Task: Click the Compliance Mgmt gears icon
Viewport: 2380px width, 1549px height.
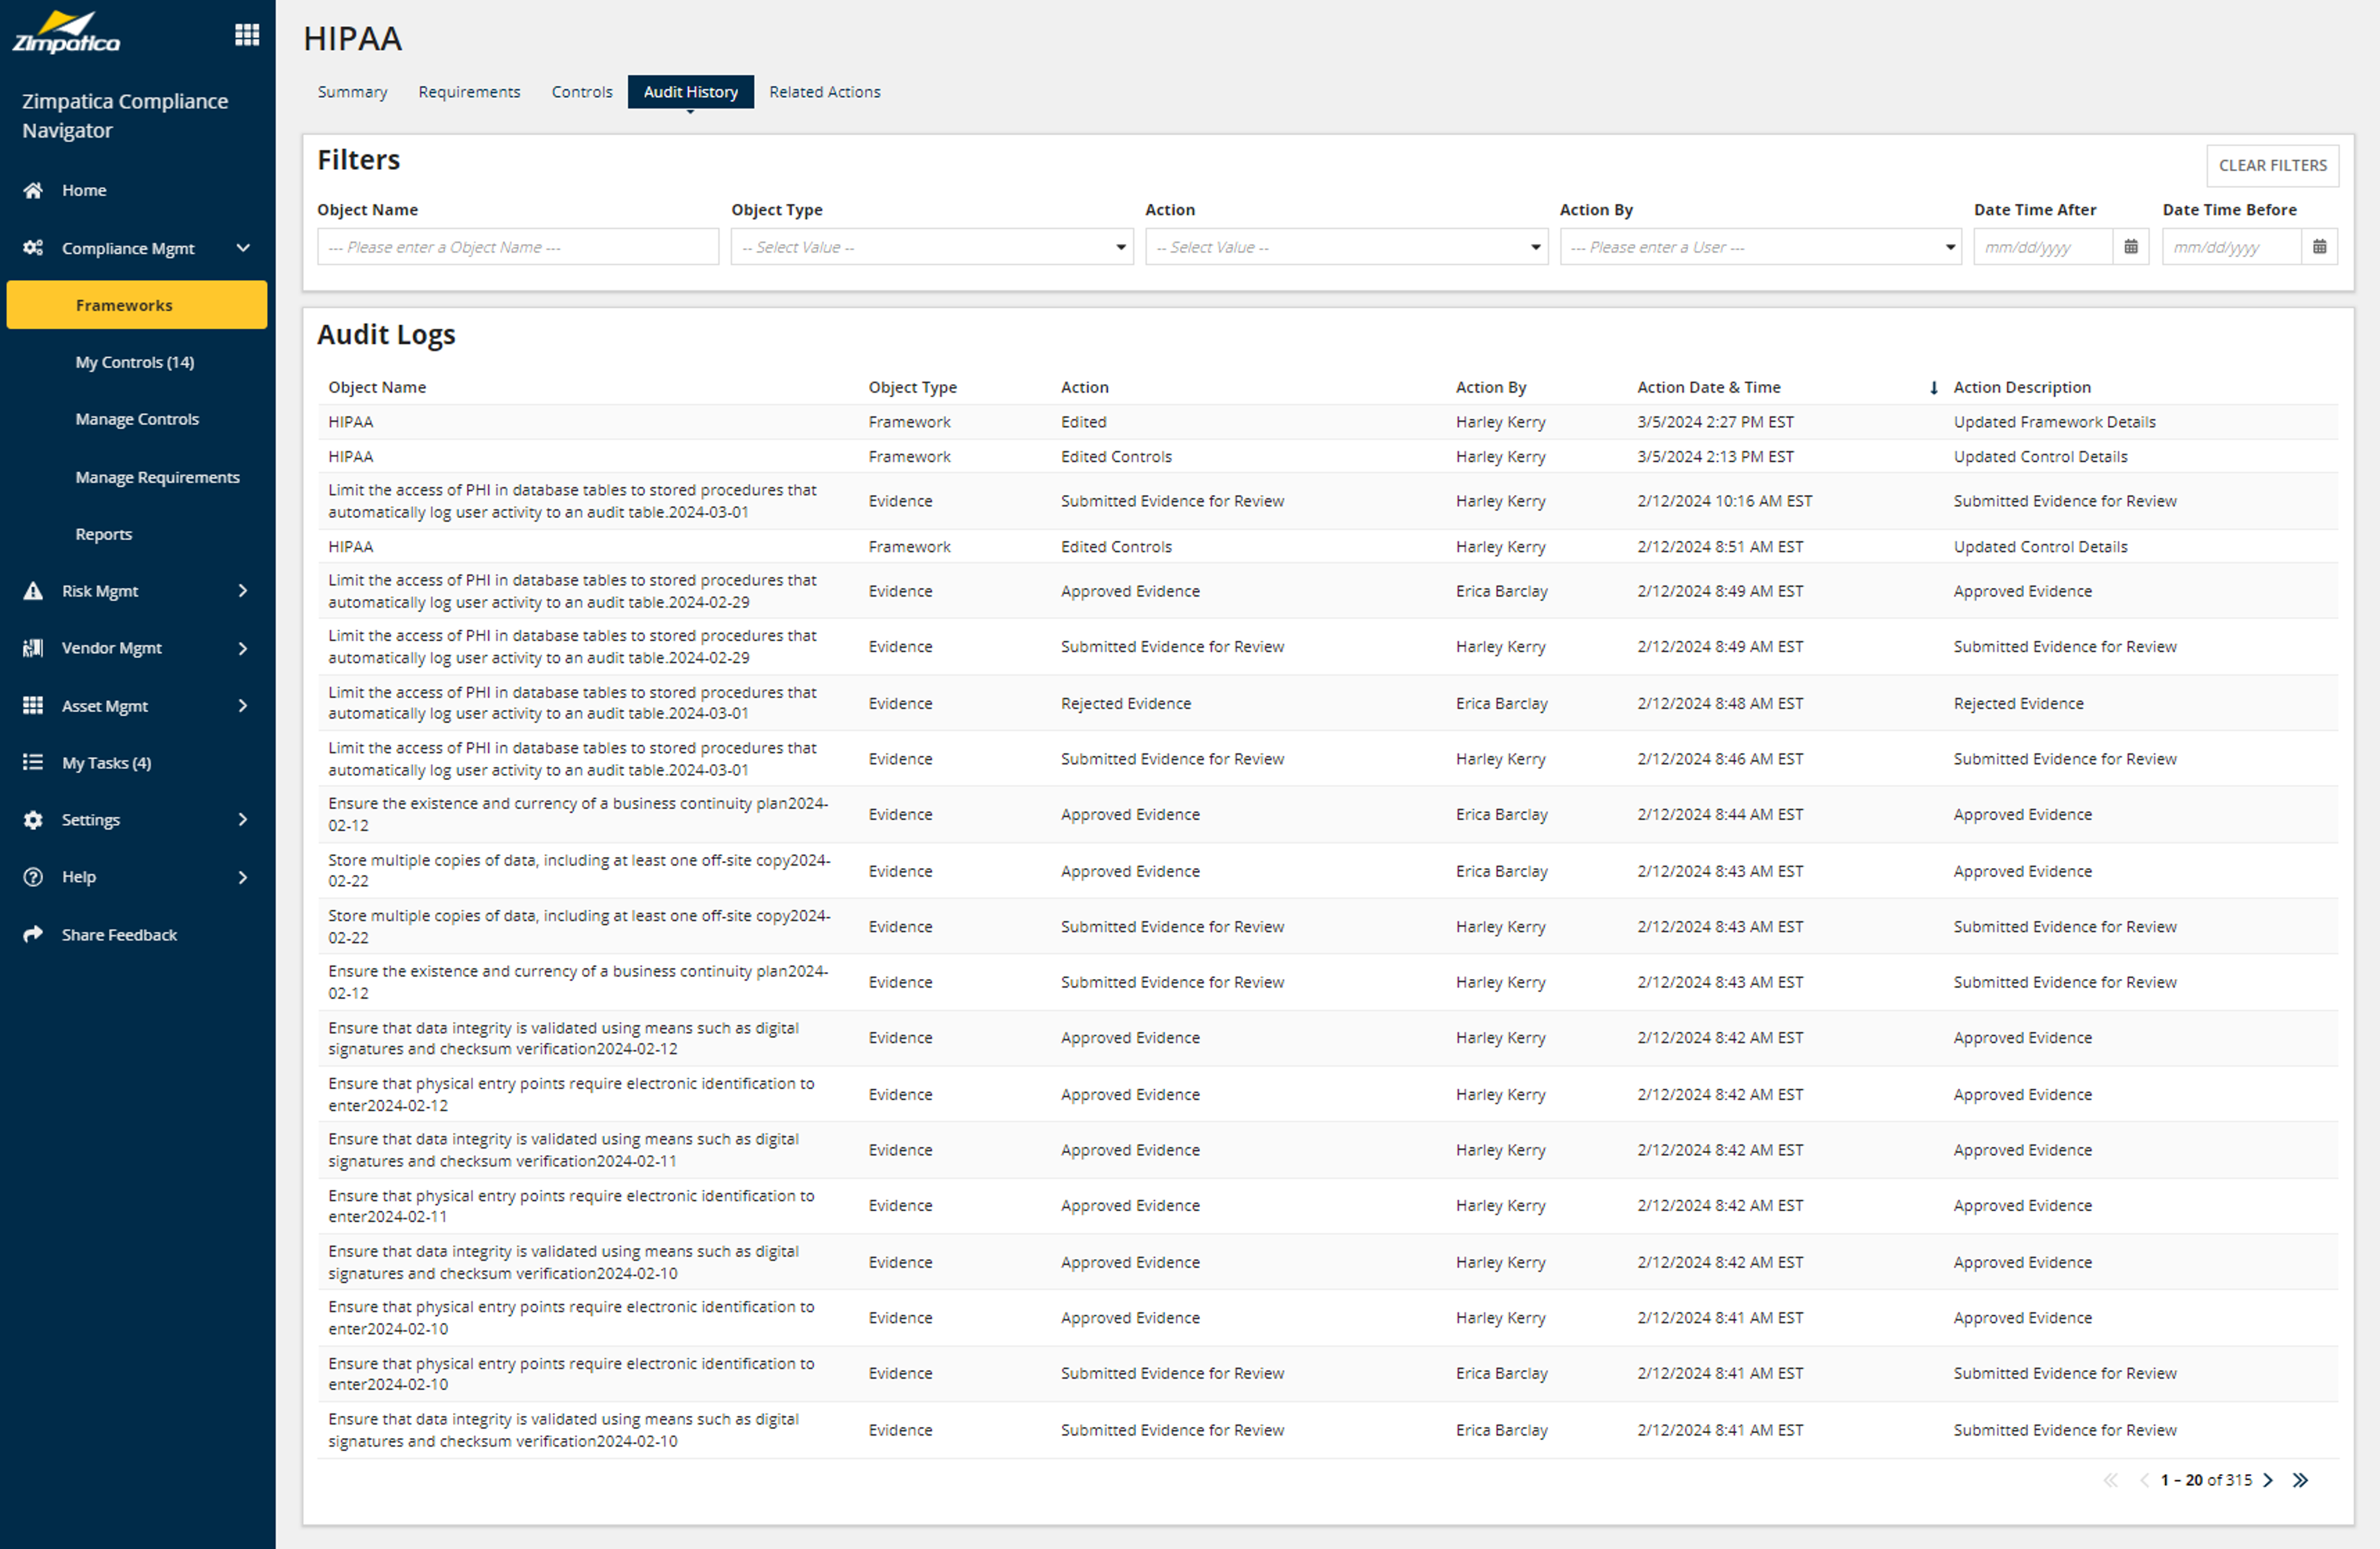Action: pyautogui.click(x=33, y=248)
